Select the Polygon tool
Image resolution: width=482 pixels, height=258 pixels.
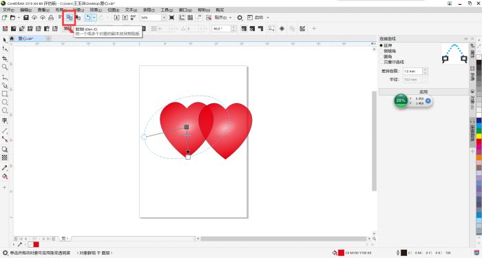[5, 110]
